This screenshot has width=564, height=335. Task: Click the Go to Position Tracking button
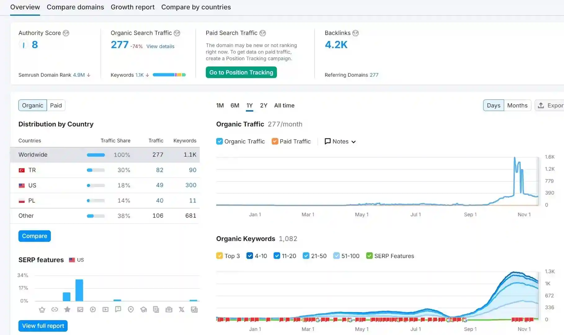tap(241, 73)
